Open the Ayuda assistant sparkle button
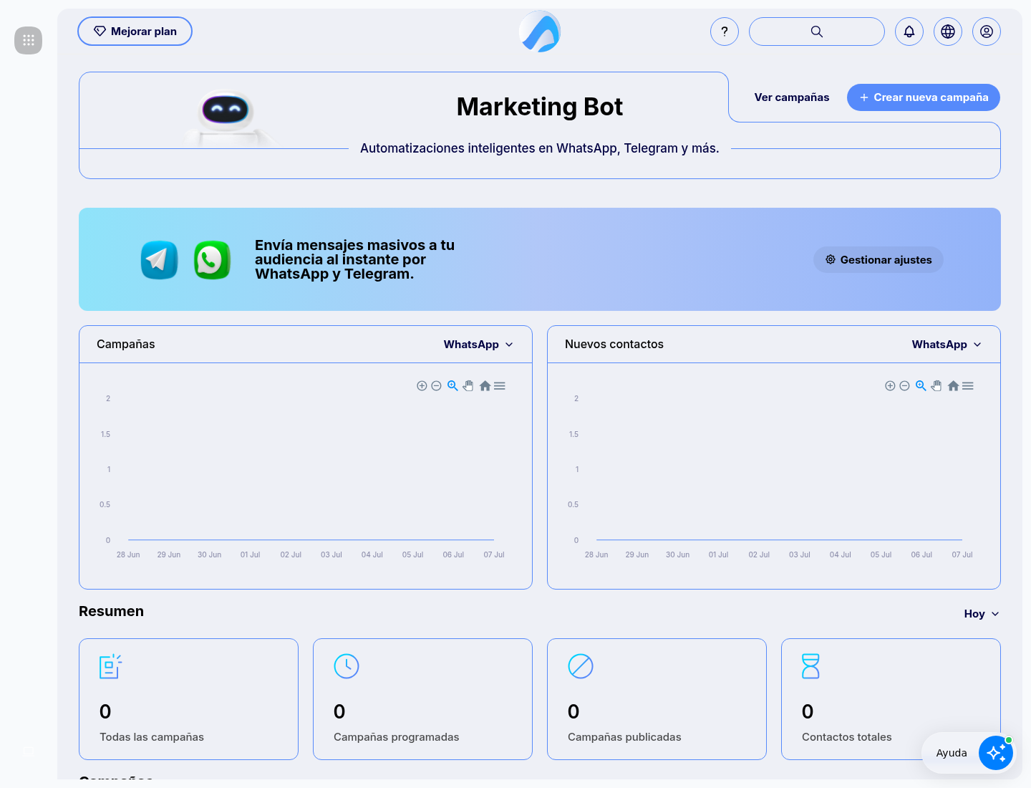This screenshot has height=788, width=1031. coord(996,753)
